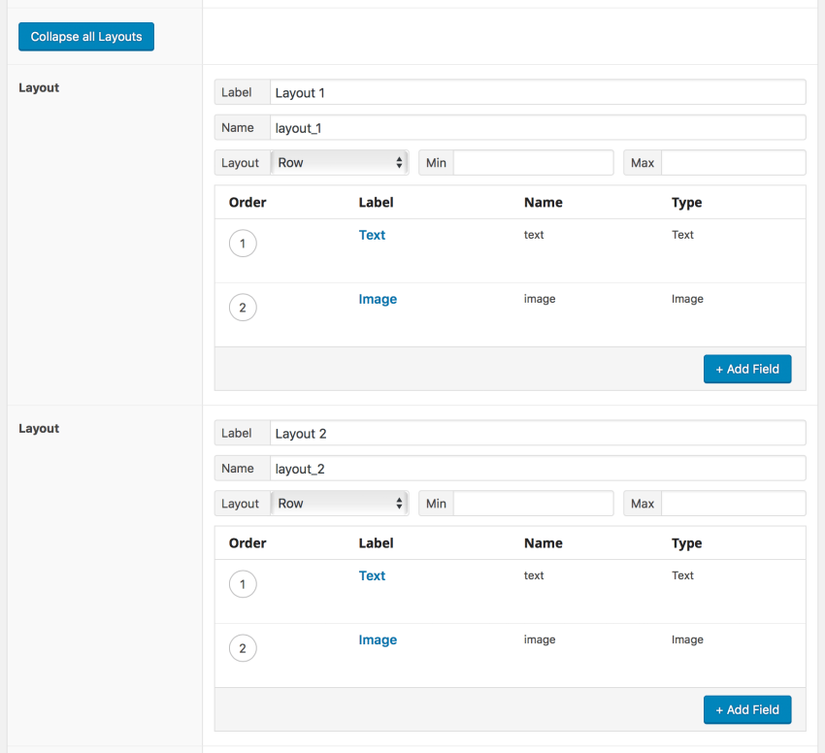This screenshot has width=825, height=753.
Task: Select the 'text' name cell in Layout 1
Action: tap(534, 235)
